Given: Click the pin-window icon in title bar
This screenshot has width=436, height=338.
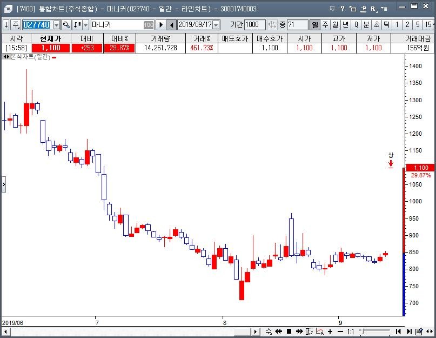Looking at the screenshot, I should [x=363, y=9].
